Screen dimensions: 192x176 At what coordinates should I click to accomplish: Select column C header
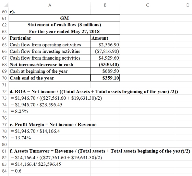147,5
